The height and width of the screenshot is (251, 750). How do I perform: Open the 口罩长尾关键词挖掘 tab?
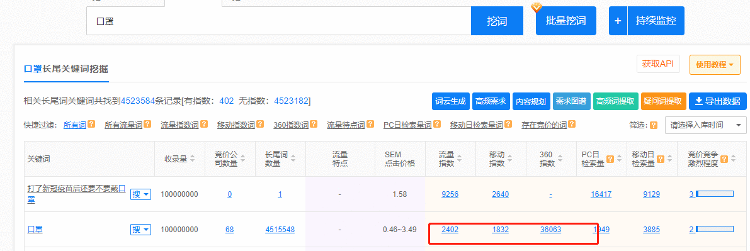coord(66,69)
